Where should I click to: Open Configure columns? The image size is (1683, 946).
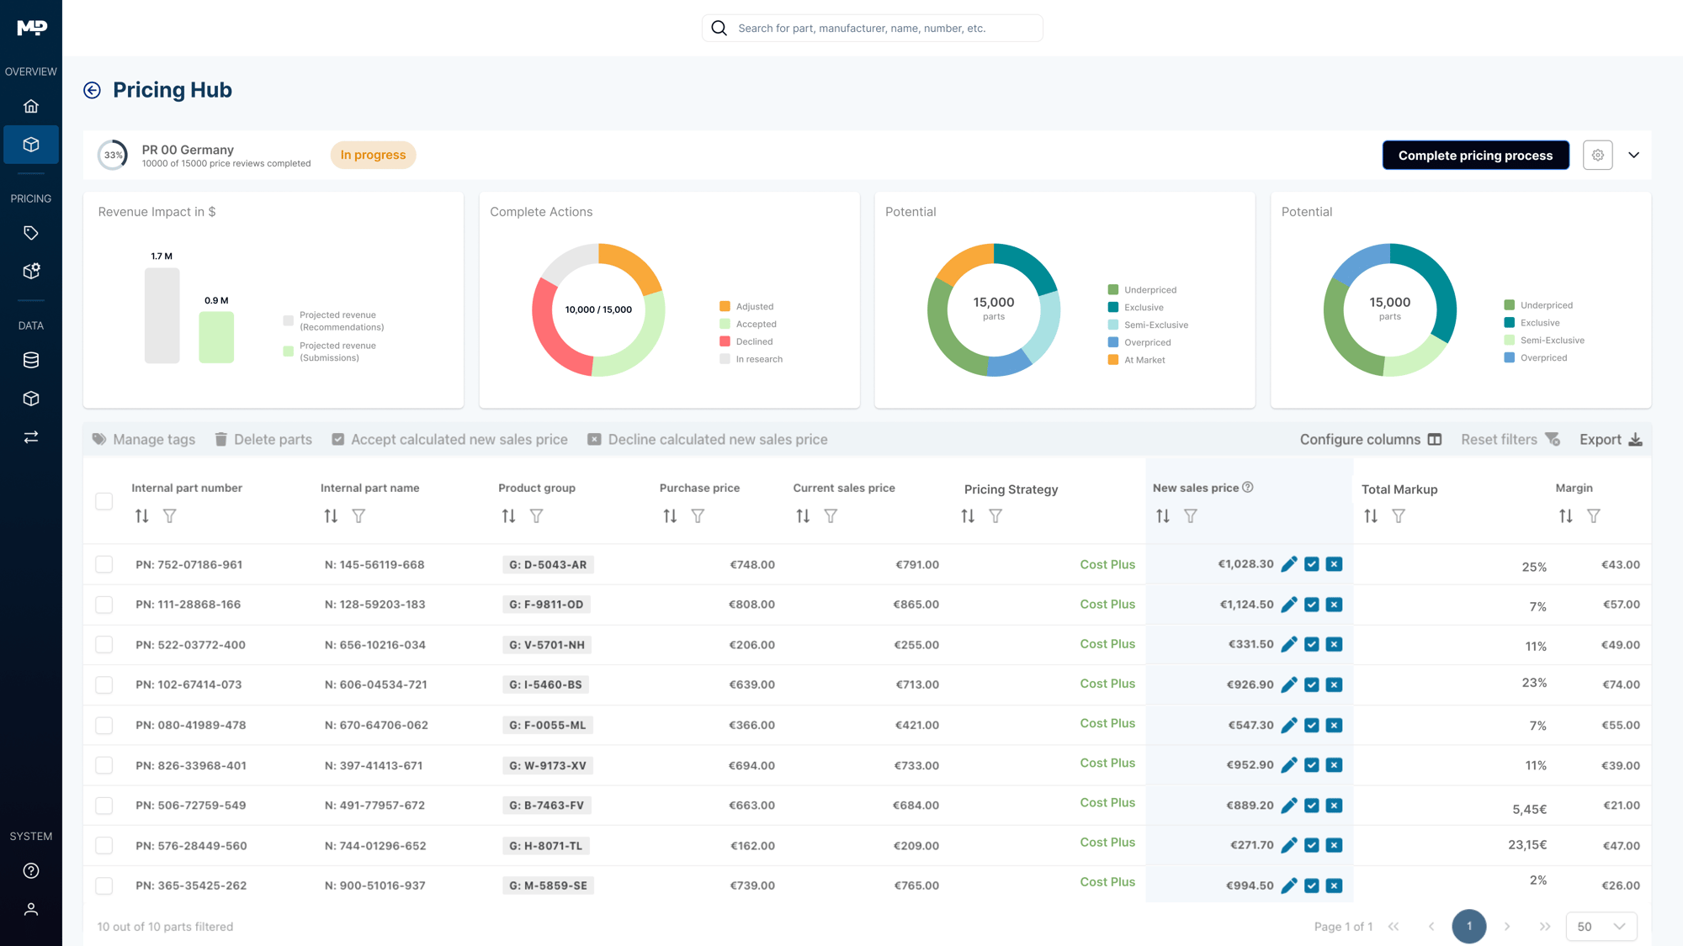click(x=1370, y=439)
